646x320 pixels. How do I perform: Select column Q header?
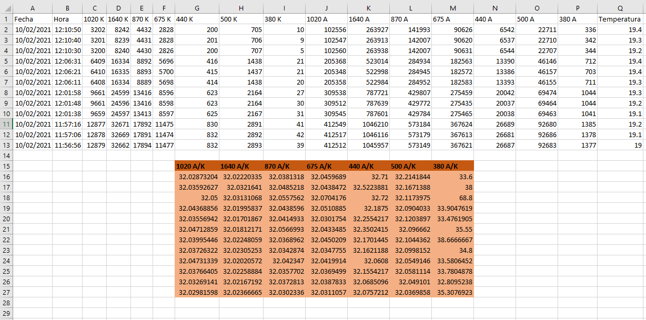tap(621, 8)
